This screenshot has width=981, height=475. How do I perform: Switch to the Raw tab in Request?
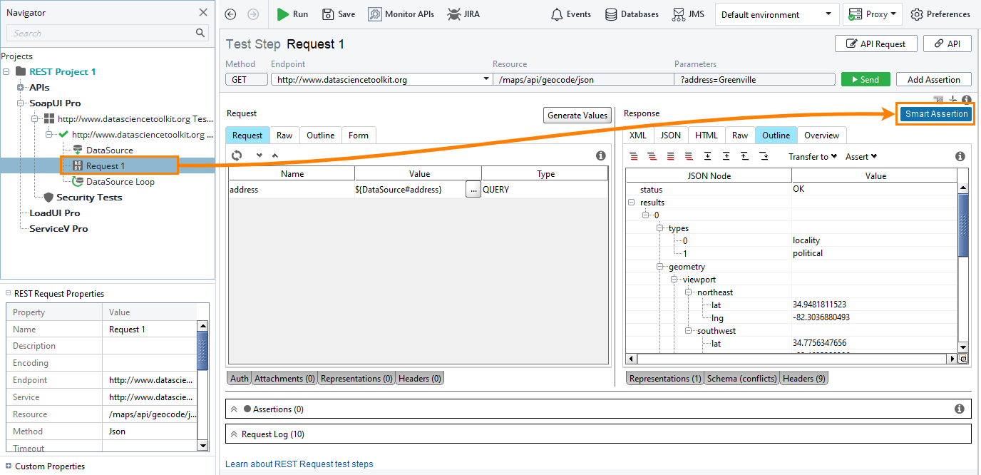[x=284, y=136]
